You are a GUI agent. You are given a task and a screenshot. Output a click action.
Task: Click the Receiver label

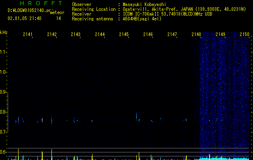pos(82,14)
